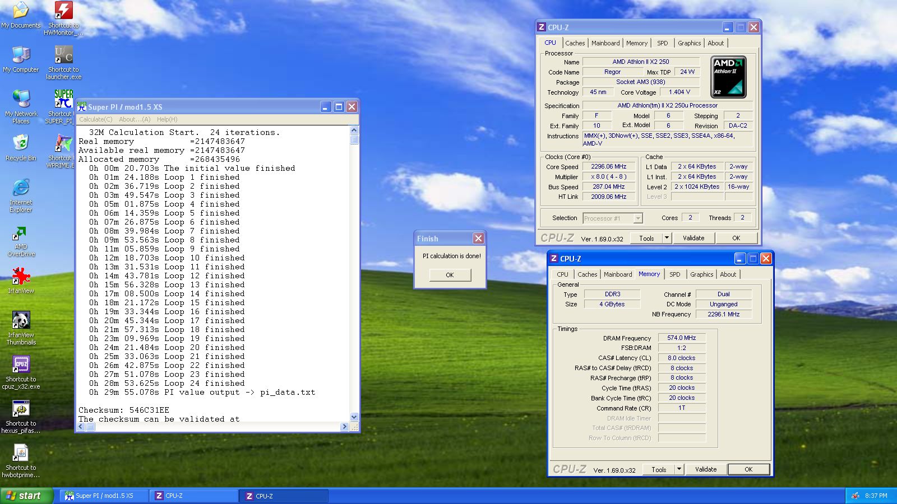The width and height of the screenshot is (897, 504).
Task: Select the About tab in lower CPU-Z window
Action: click(728, 274)
